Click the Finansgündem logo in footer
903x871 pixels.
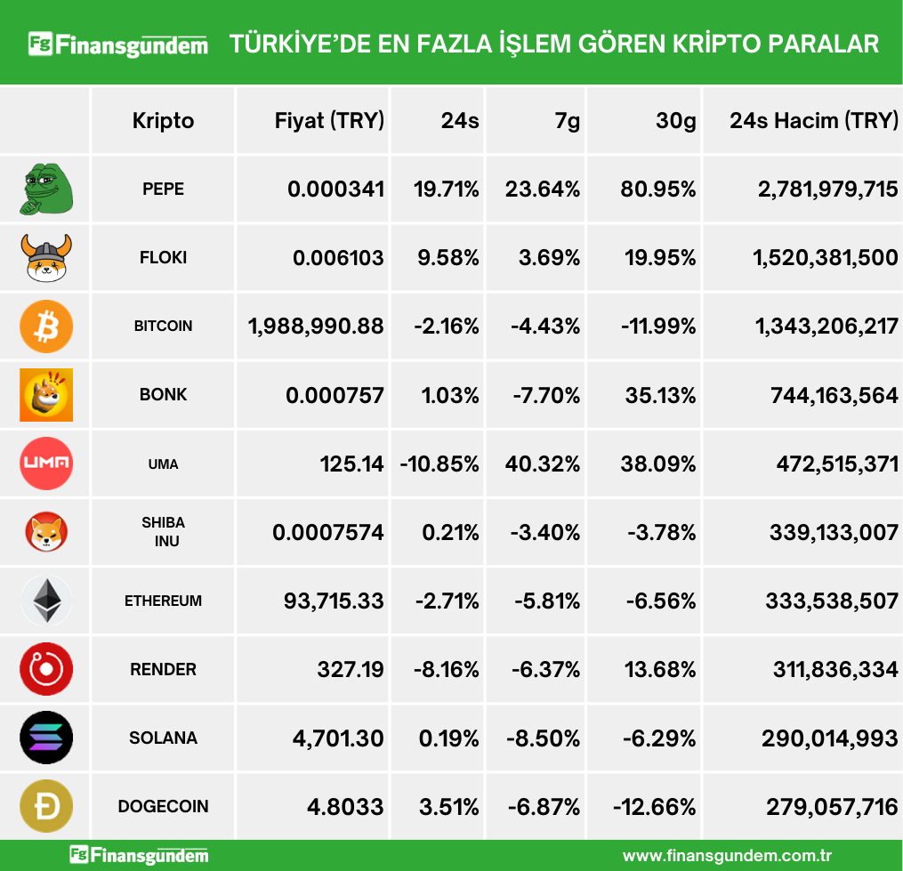140,856
